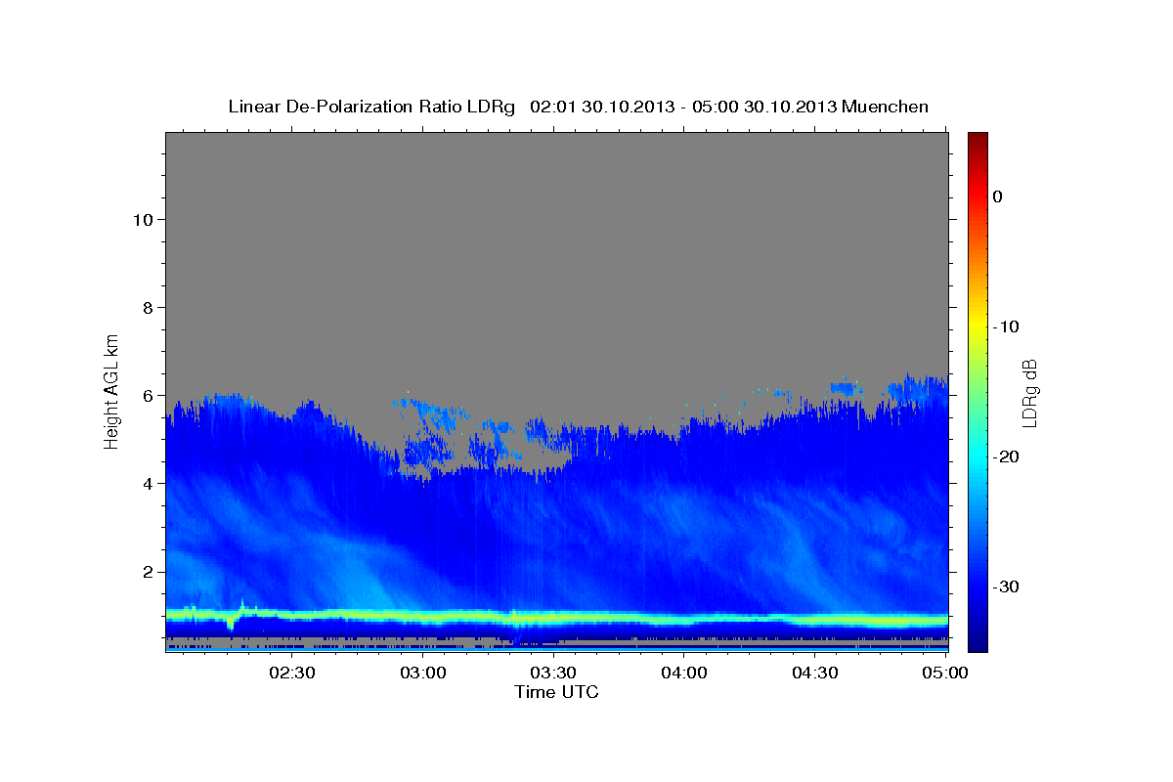Click the height tick label 2
The height and width of the screenshot is (782, 1173).
[146, 571]
